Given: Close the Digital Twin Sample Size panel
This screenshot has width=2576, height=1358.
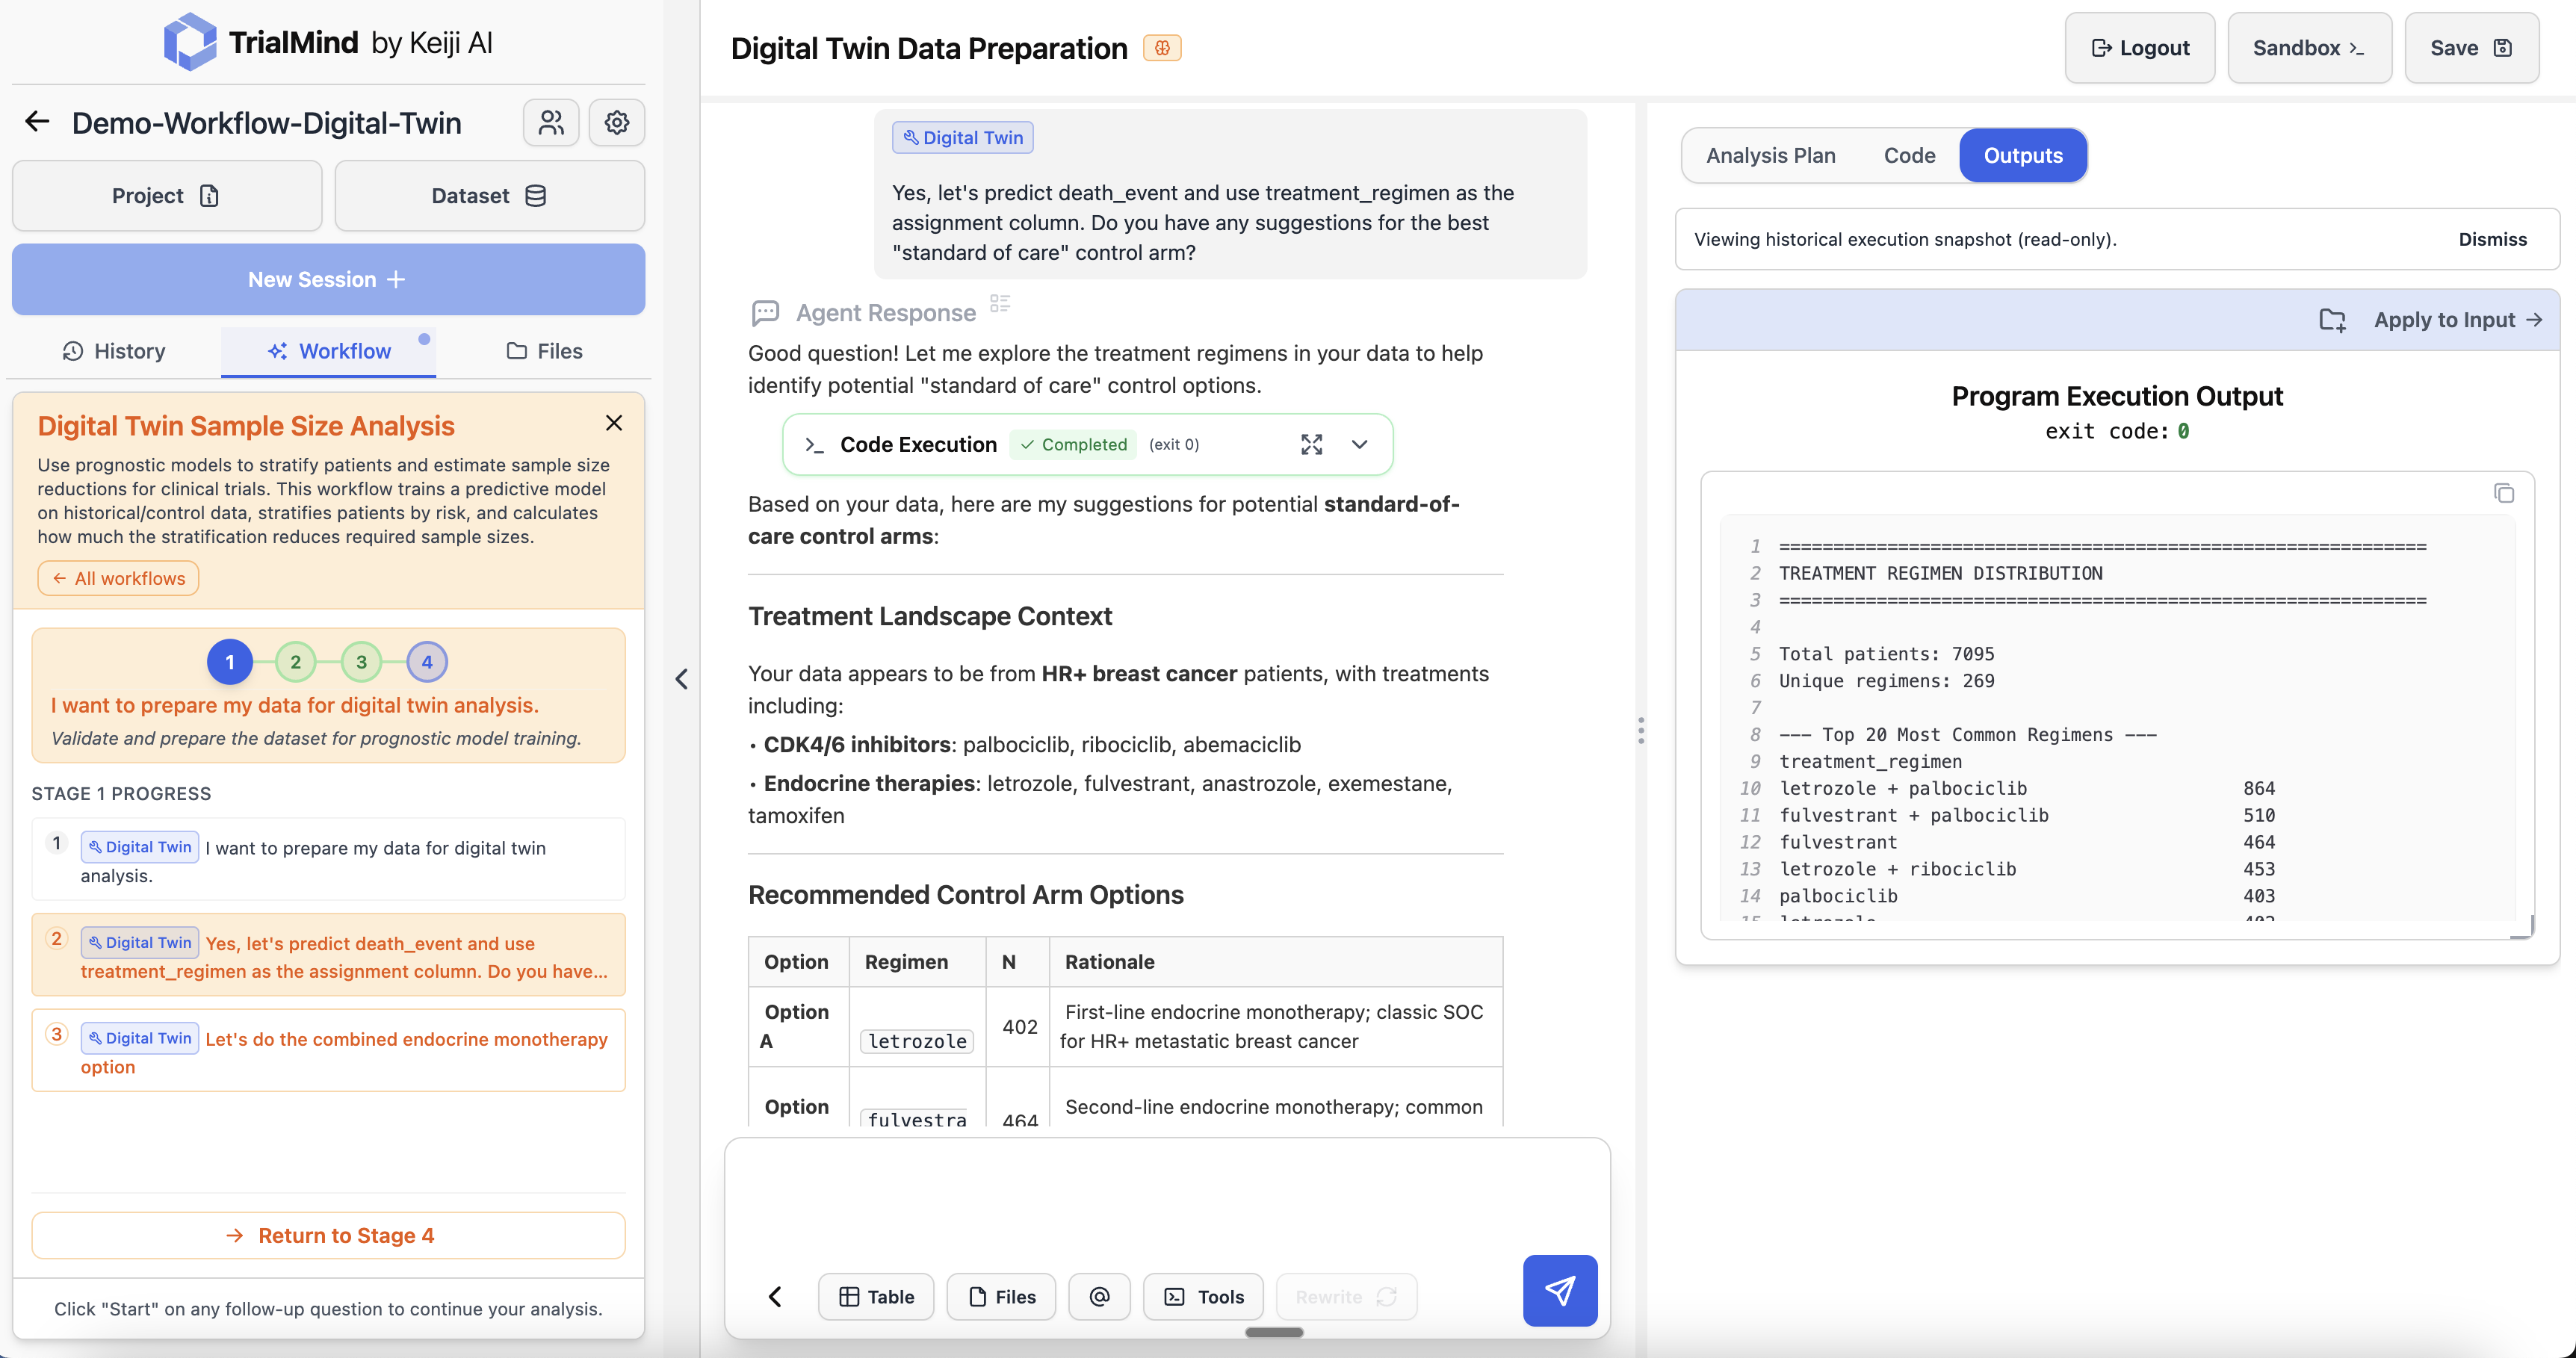Looking at the screenshot, I should pos(614,423).
